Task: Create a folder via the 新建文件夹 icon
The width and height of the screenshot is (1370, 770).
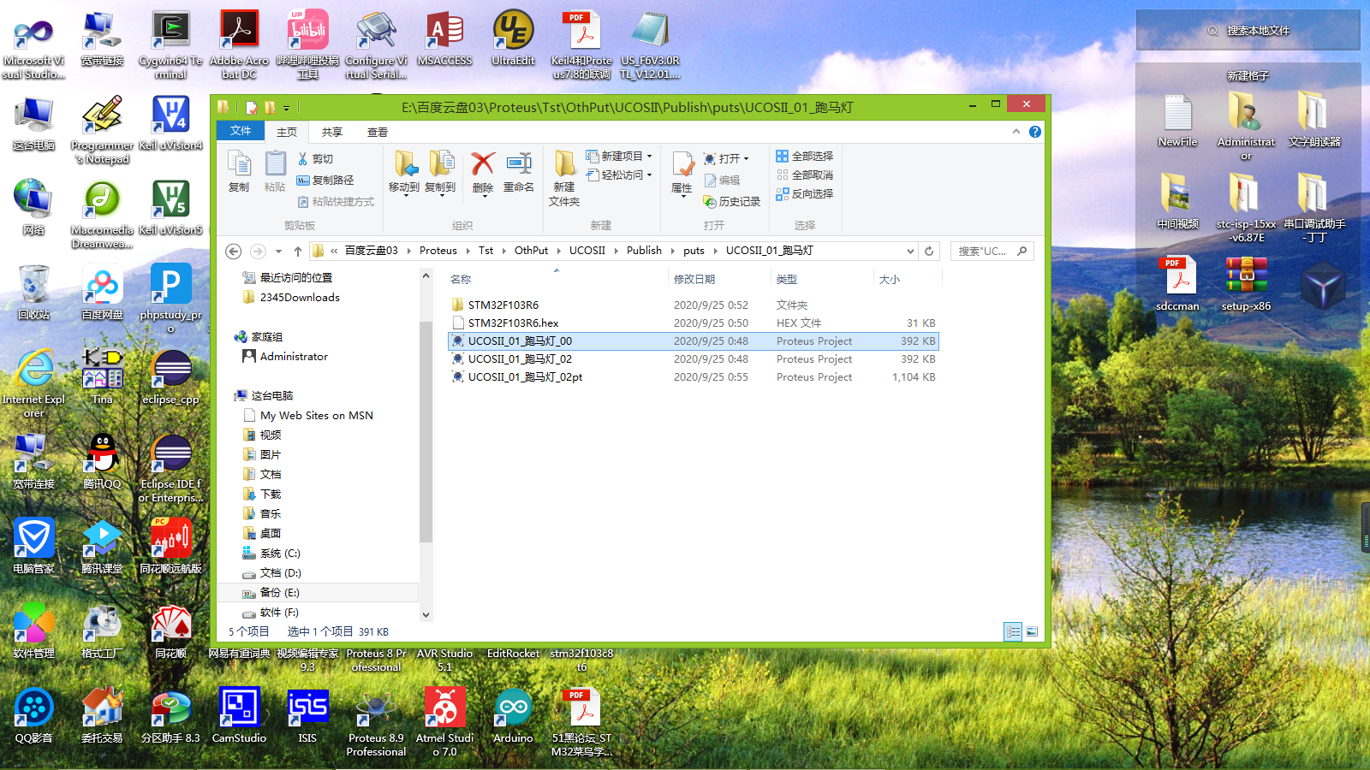Action: pyautogui.click(x=564, y=177)
